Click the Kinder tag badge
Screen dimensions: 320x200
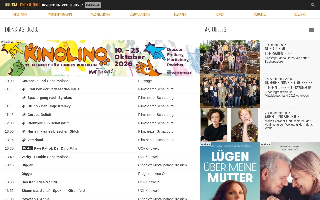point(27,148)
